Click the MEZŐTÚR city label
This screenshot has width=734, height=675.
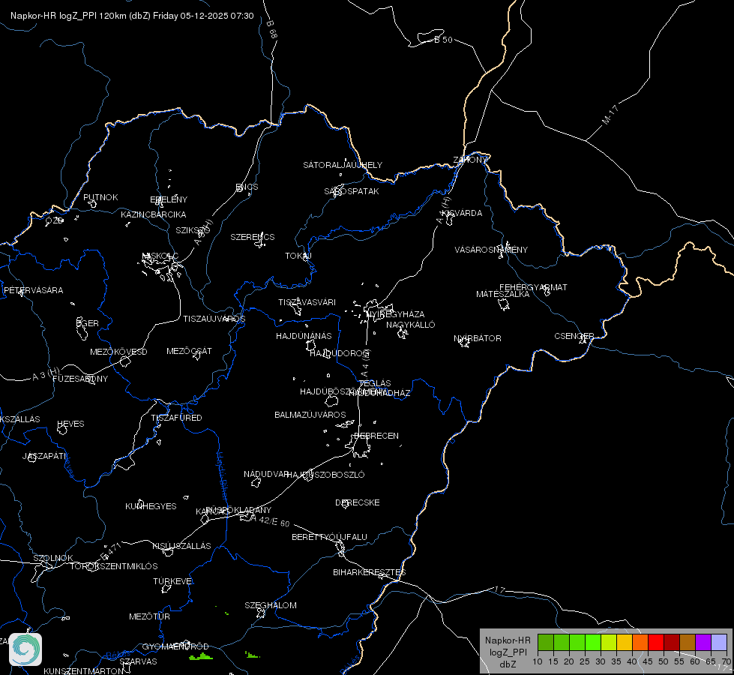pos(149,617)
